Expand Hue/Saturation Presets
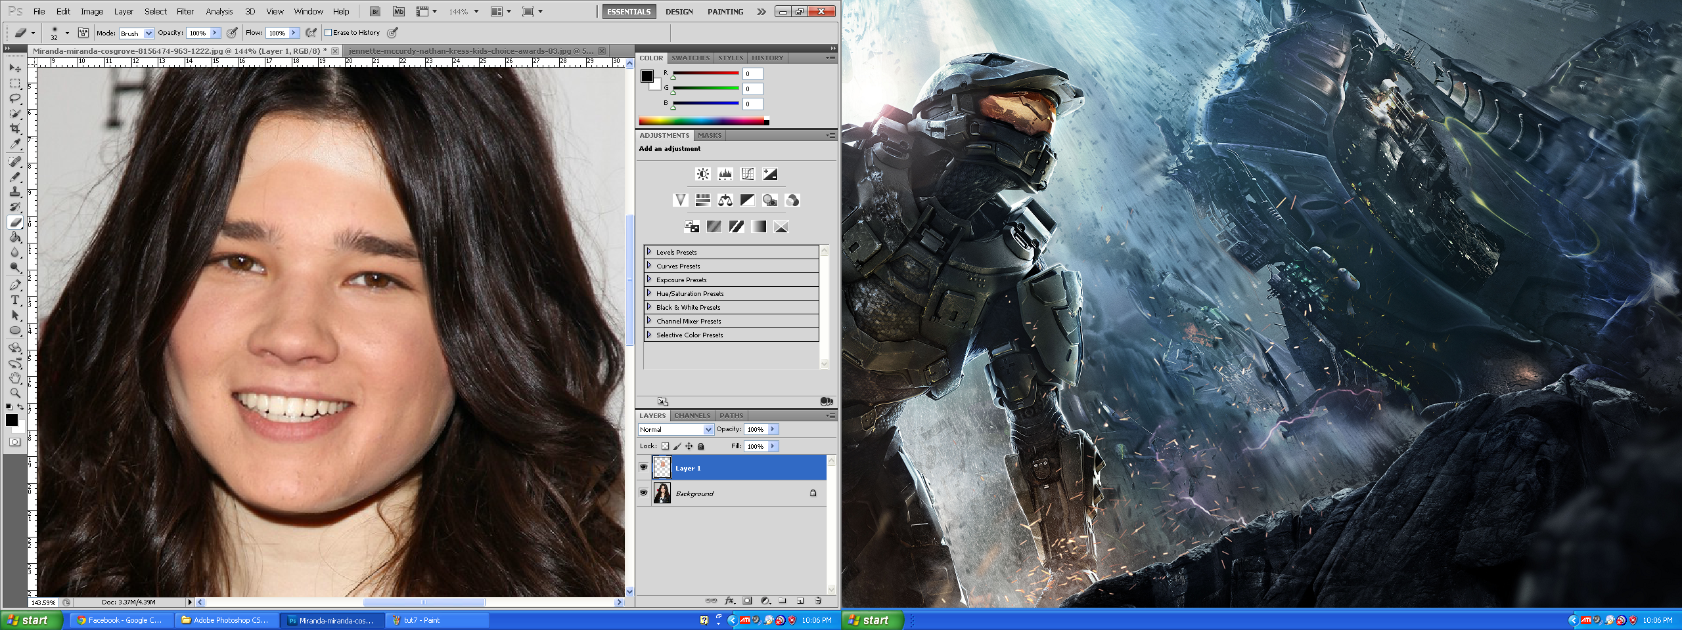1682x630 pixels. 649,293
